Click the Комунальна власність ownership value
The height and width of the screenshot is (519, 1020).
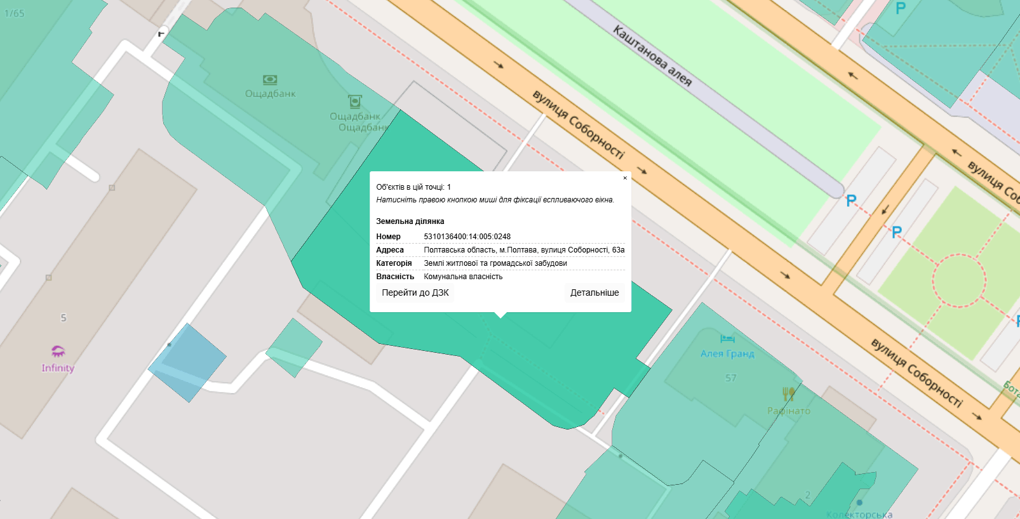[463, 277]
